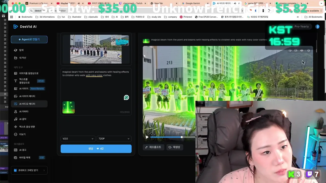Open AI 이미지 Nano Banana tool

(29, 88)
